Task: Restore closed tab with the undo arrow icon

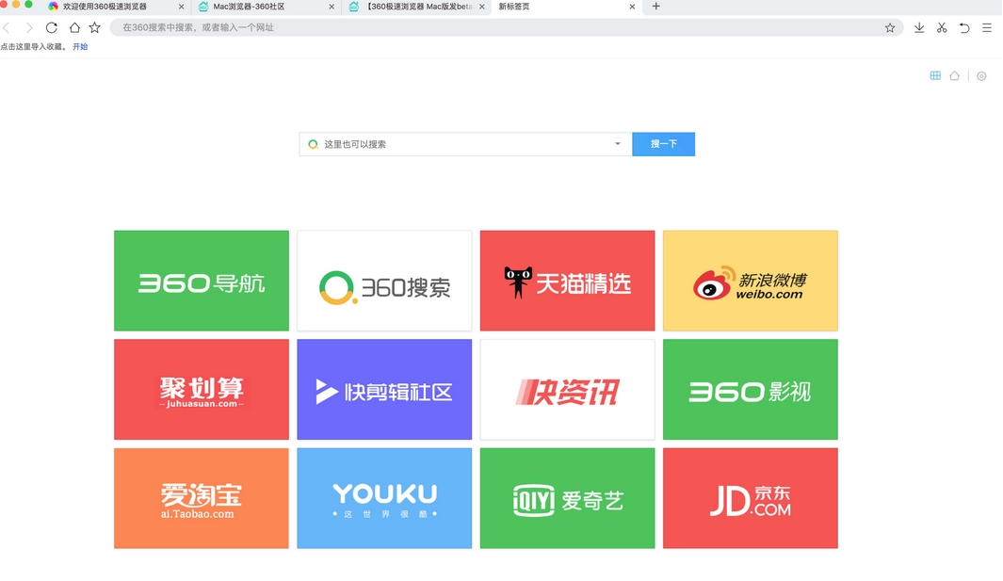Action: [x=964, y=27]
